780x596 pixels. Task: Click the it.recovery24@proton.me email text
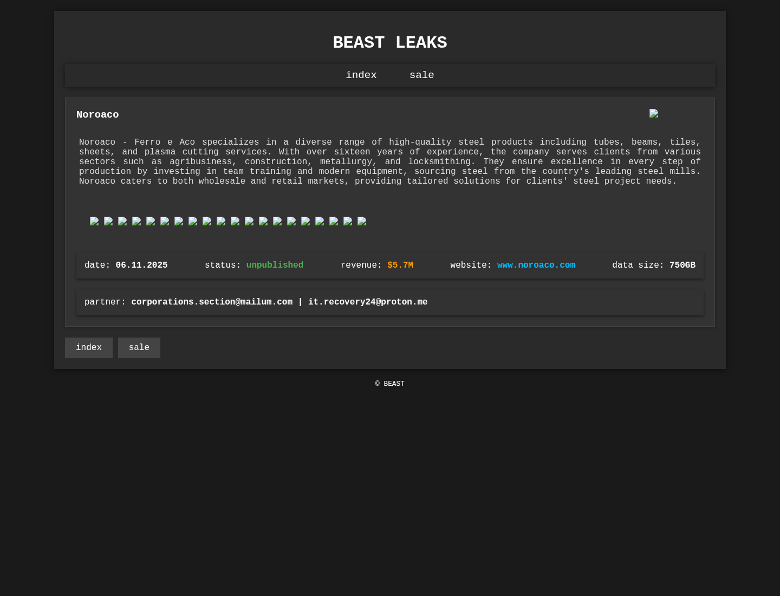pyautogui.click(x=368, y=302)
